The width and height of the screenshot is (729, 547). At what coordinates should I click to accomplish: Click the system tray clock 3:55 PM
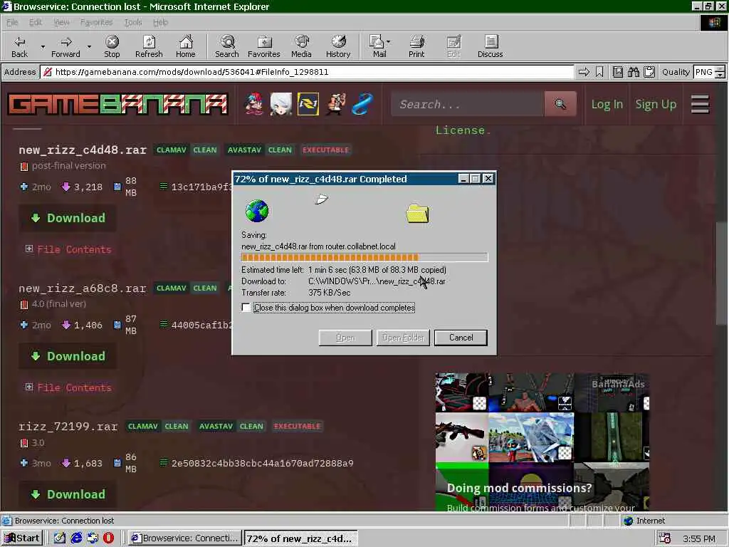click(699, 538)
